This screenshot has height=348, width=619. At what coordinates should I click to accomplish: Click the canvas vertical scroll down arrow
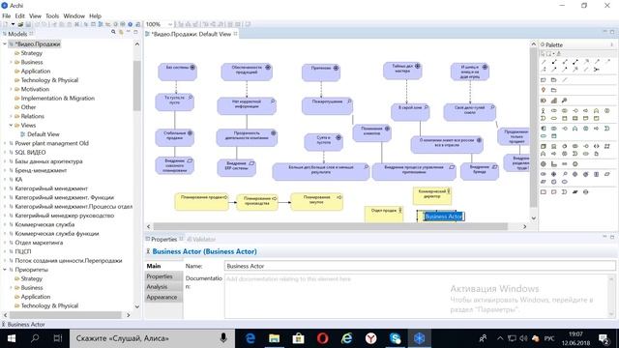pyautogui.click(x=533, y=217)
